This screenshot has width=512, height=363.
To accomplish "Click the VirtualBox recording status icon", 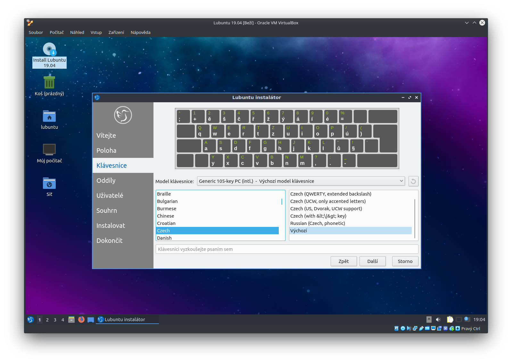I will click(439, 328).
